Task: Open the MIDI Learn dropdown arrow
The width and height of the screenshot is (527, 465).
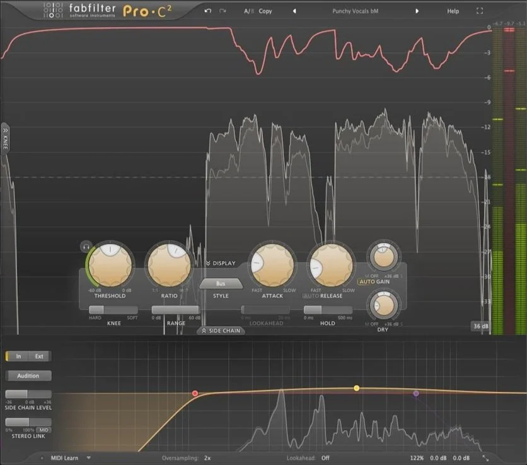Action: [x=88, y=457]
